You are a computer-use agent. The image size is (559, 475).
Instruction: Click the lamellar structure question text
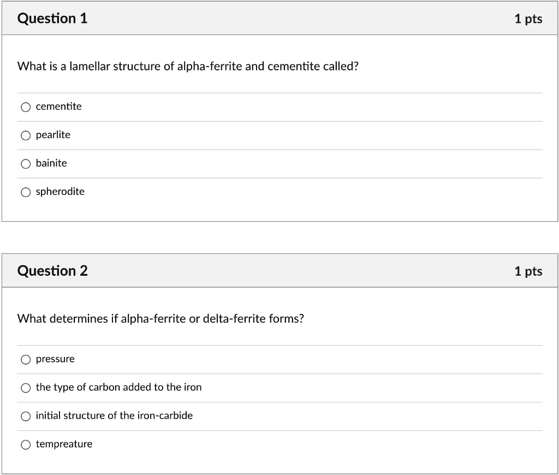187,66
